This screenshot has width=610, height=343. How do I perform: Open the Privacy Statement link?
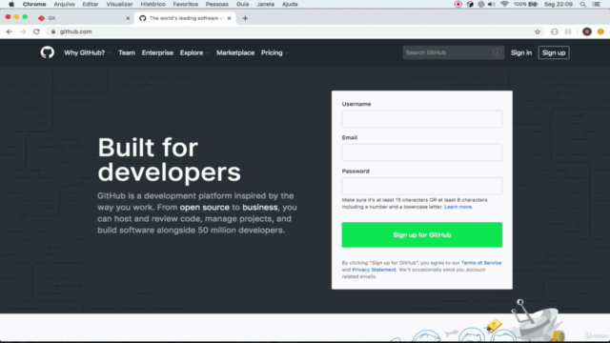click(374, 270)
